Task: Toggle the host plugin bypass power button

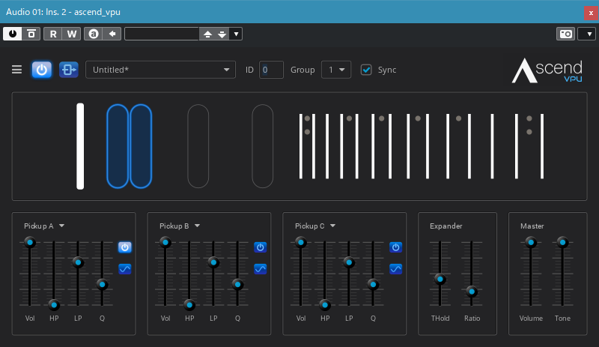Action: click(x=13, y=34)
